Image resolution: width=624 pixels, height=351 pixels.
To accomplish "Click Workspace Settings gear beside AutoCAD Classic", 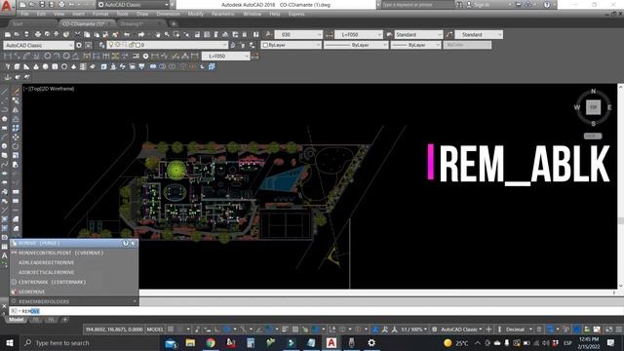I will (x=79, y=46).
